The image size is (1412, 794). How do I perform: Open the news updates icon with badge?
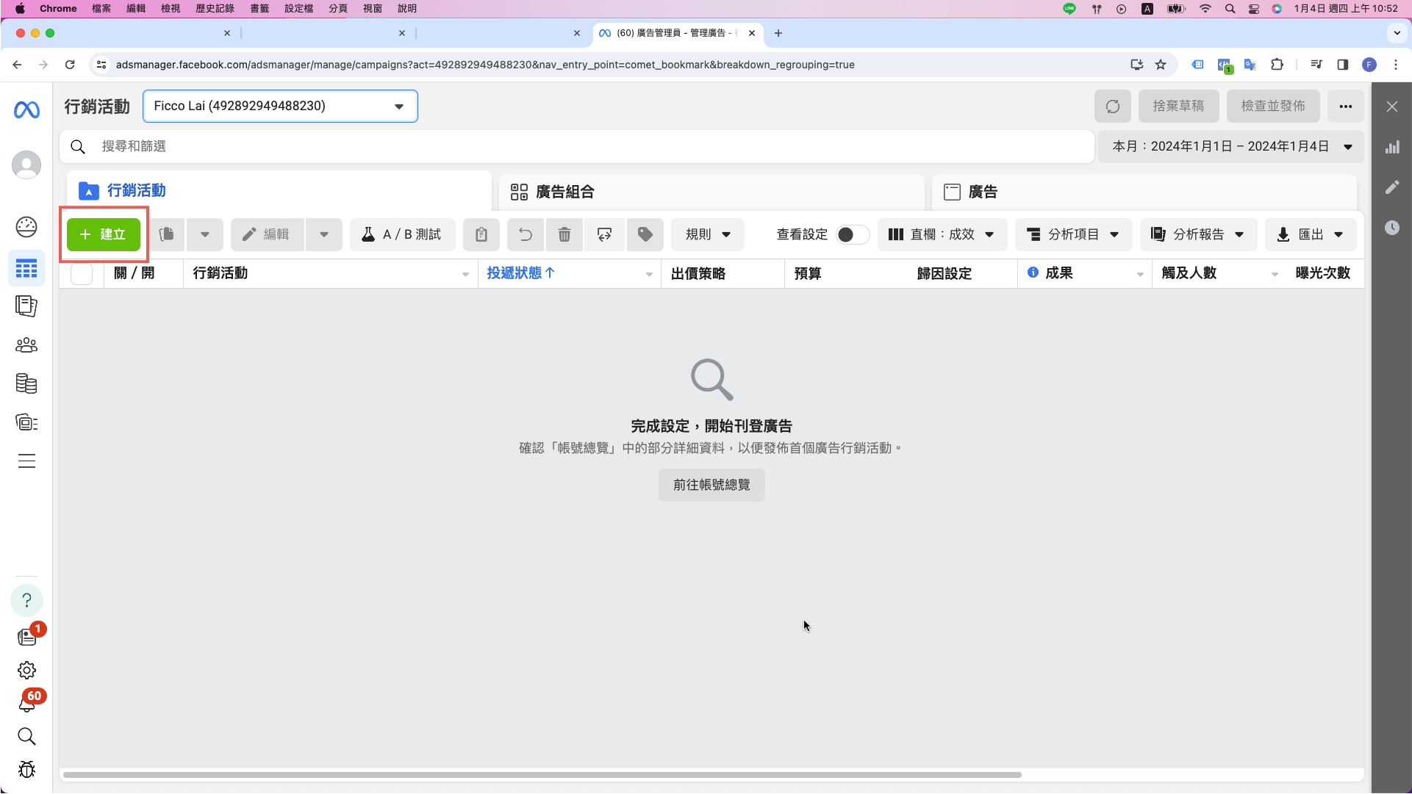pyautogui.click(x=28, y=635)
